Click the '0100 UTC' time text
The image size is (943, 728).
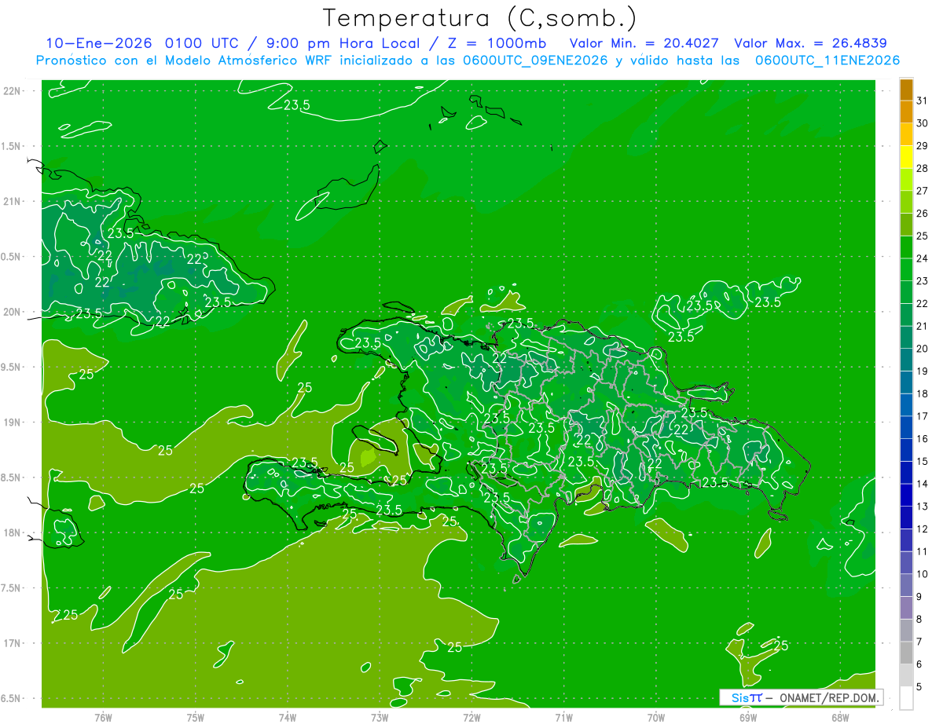(202, 43)
